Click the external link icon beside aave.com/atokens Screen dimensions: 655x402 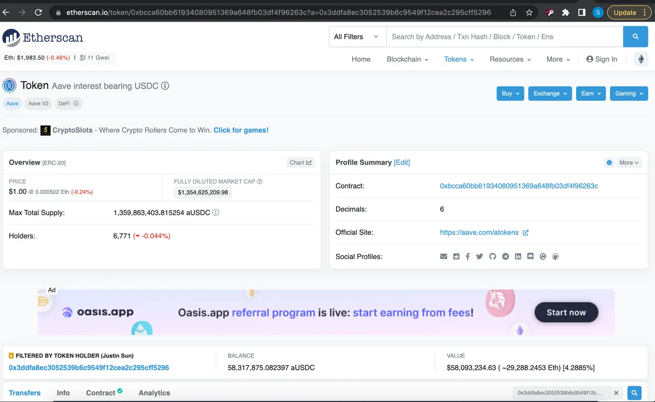coord(526,232)
